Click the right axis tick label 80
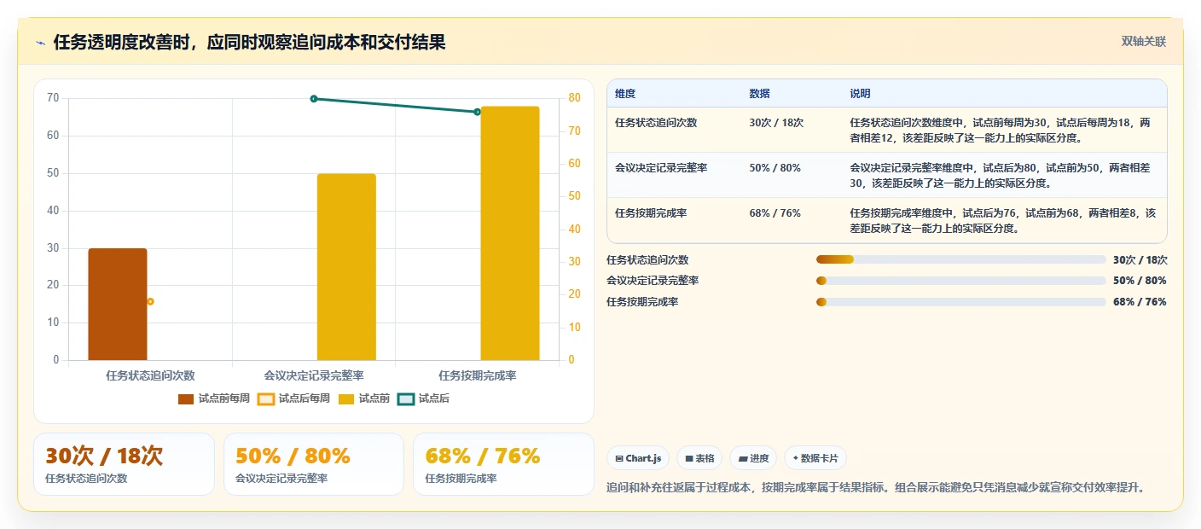The width and height of the screenshot is (1201, 529). pos(575,98)
